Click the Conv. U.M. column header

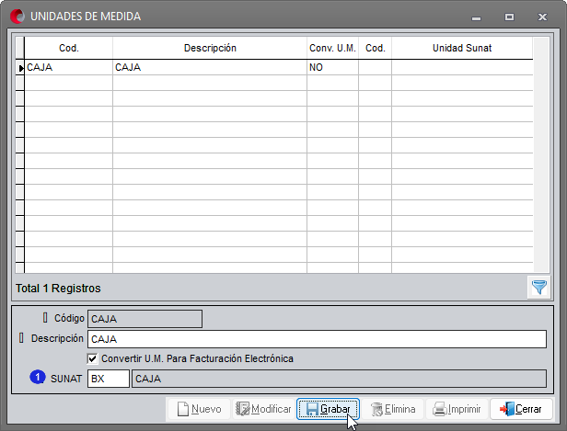click(x=332, y=48)
